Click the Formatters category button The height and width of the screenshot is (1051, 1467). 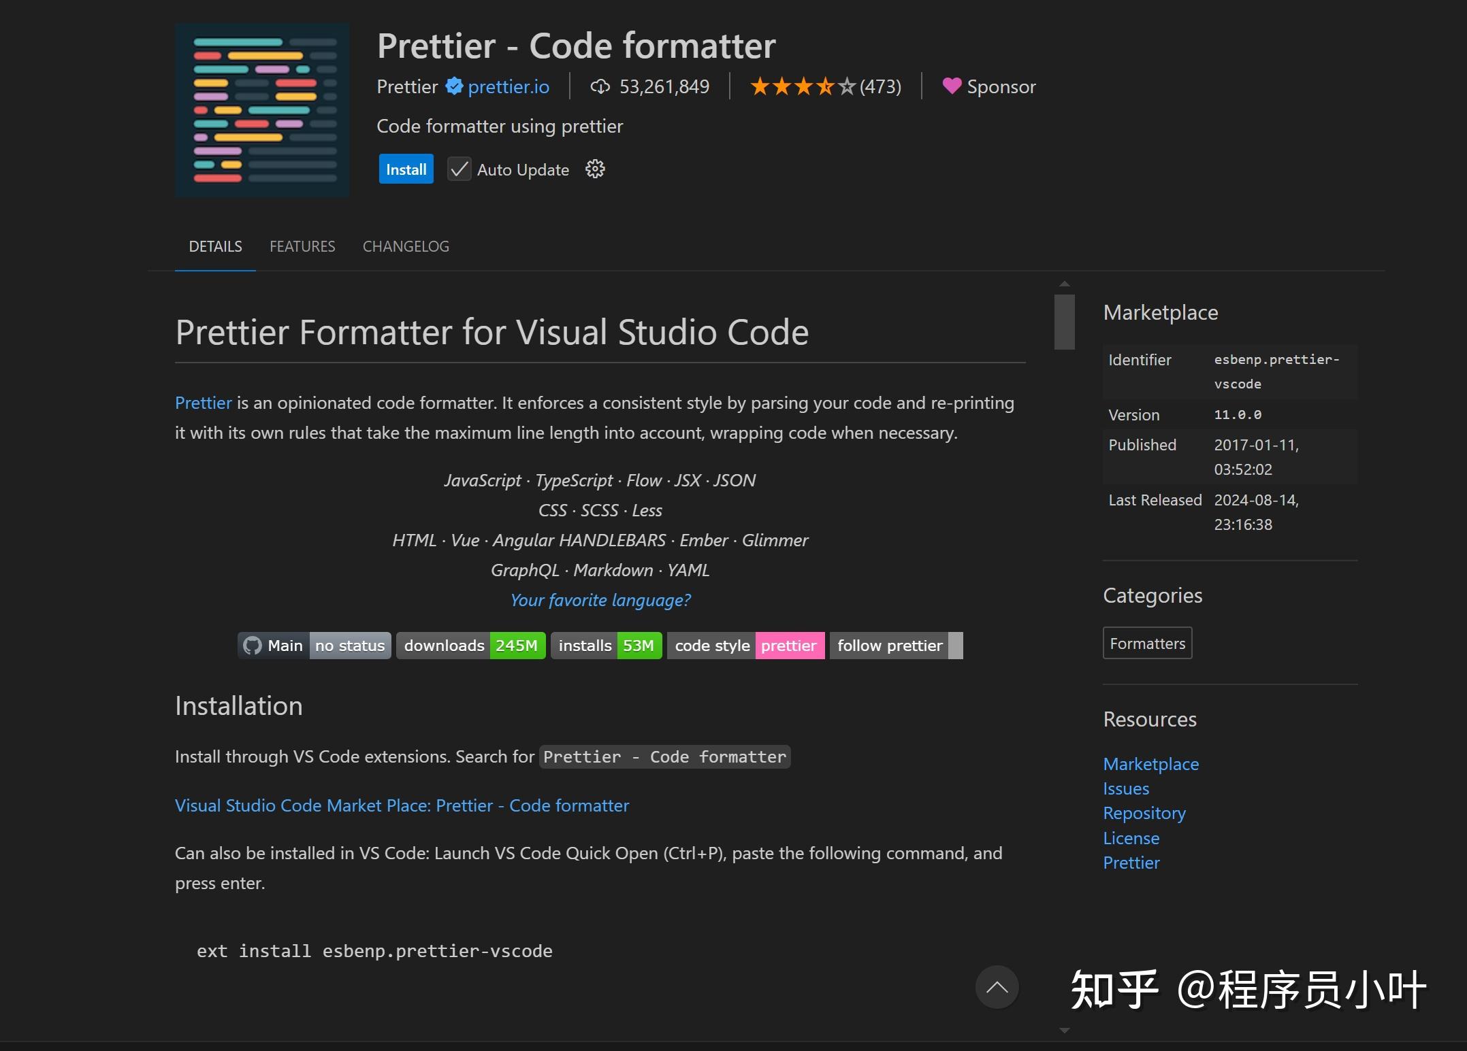[1148, 643]
